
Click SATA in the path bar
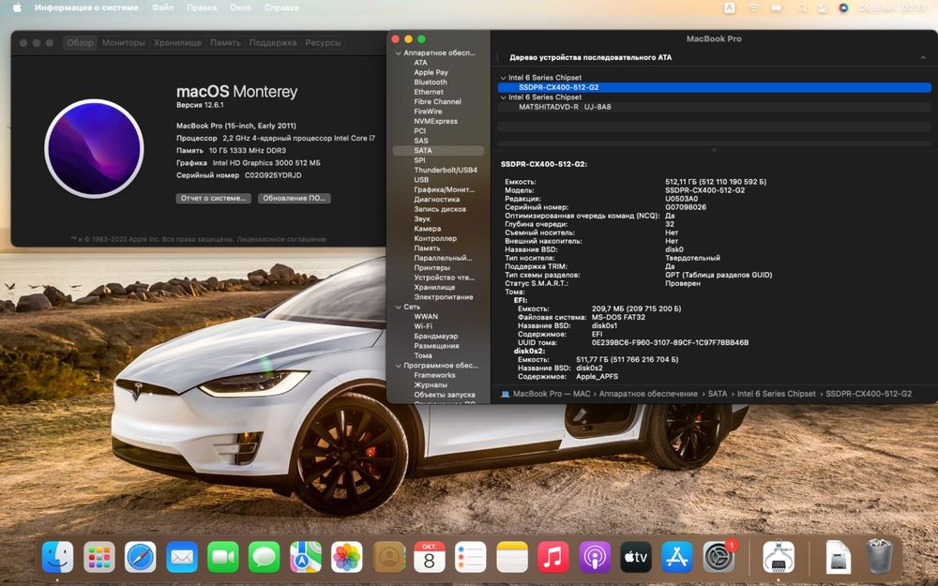pos(718,394)
